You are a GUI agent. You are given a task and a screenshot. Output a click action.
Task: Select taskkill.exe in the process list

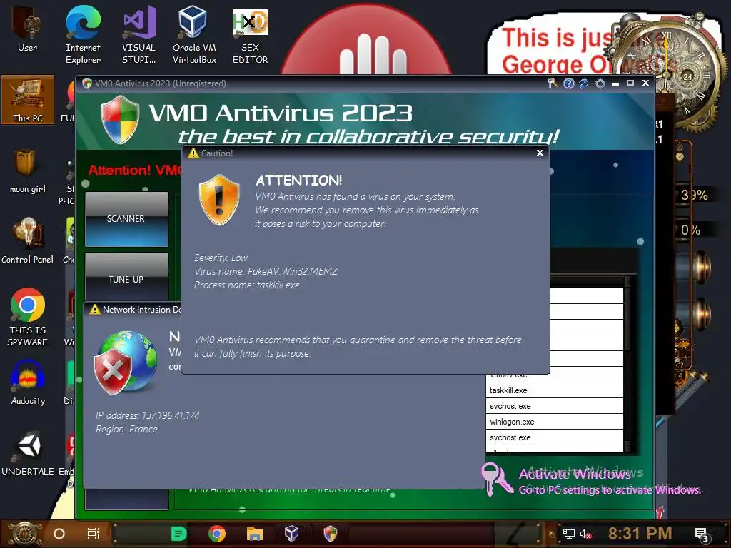(x=555, y=390)
